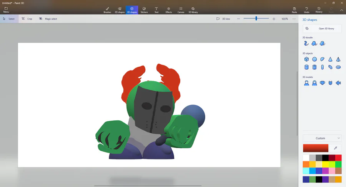
Task: Insert the Man 3D model
Action: click(x=306, y=83)
